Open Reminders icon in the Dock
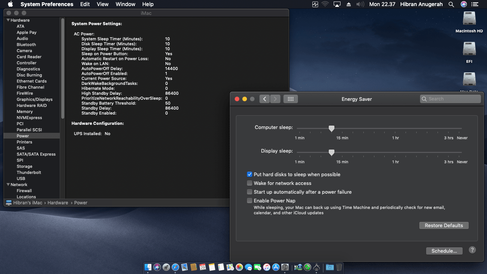The height and width of the screenshot is (274, 487). (x=221, y=268)
